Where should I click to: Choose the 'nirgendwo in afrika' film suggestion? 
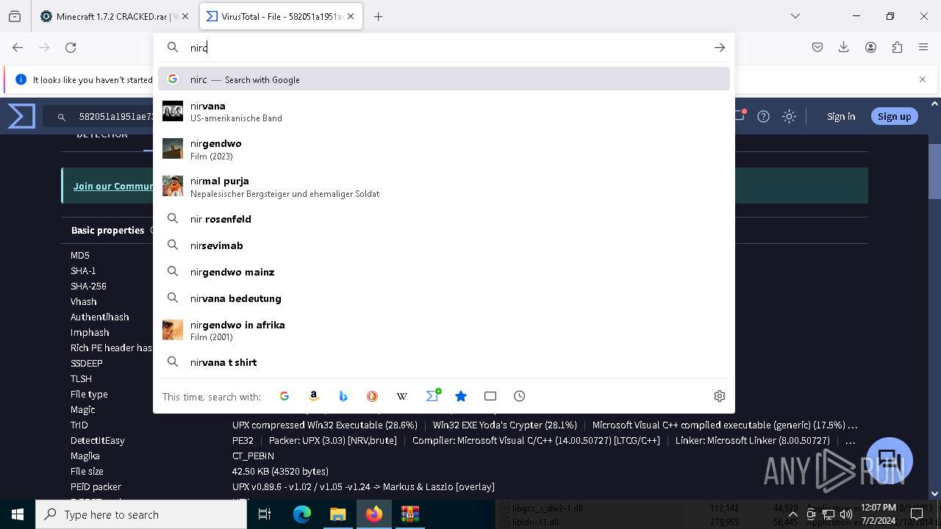click(444, 330)
